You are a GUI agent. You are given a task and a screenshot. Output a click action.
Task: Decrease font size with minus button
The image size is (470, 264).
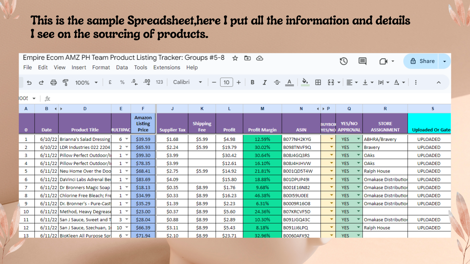[214, 82]
